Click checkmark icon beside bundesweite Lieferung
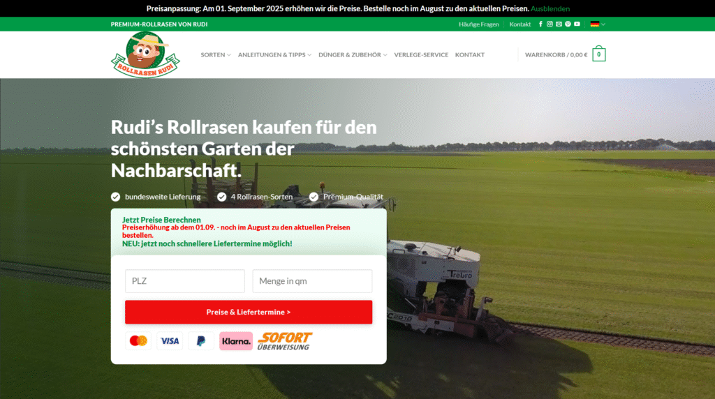Screen dimensions: 715x399 point(115,197)
